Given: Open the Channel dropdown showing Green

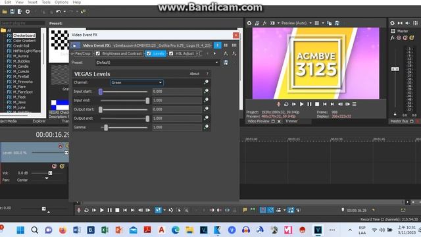Looking at the screenshot, I should point(137,82).
